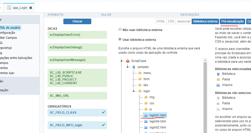251x133 pixels.
Task: Open the Pré-visualização tab
Action: pos(232,21)
